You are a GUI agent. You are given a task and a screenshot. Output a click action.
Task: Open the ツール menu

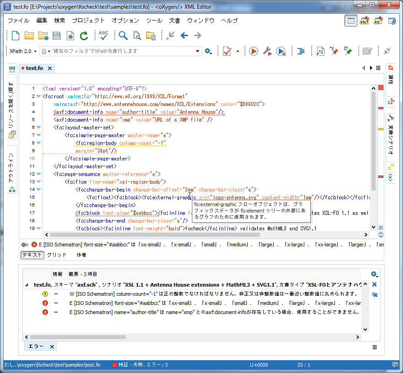pos(154,21)
